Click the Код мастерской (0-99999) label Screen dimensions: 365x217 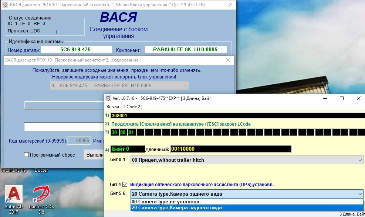[38, 141]
